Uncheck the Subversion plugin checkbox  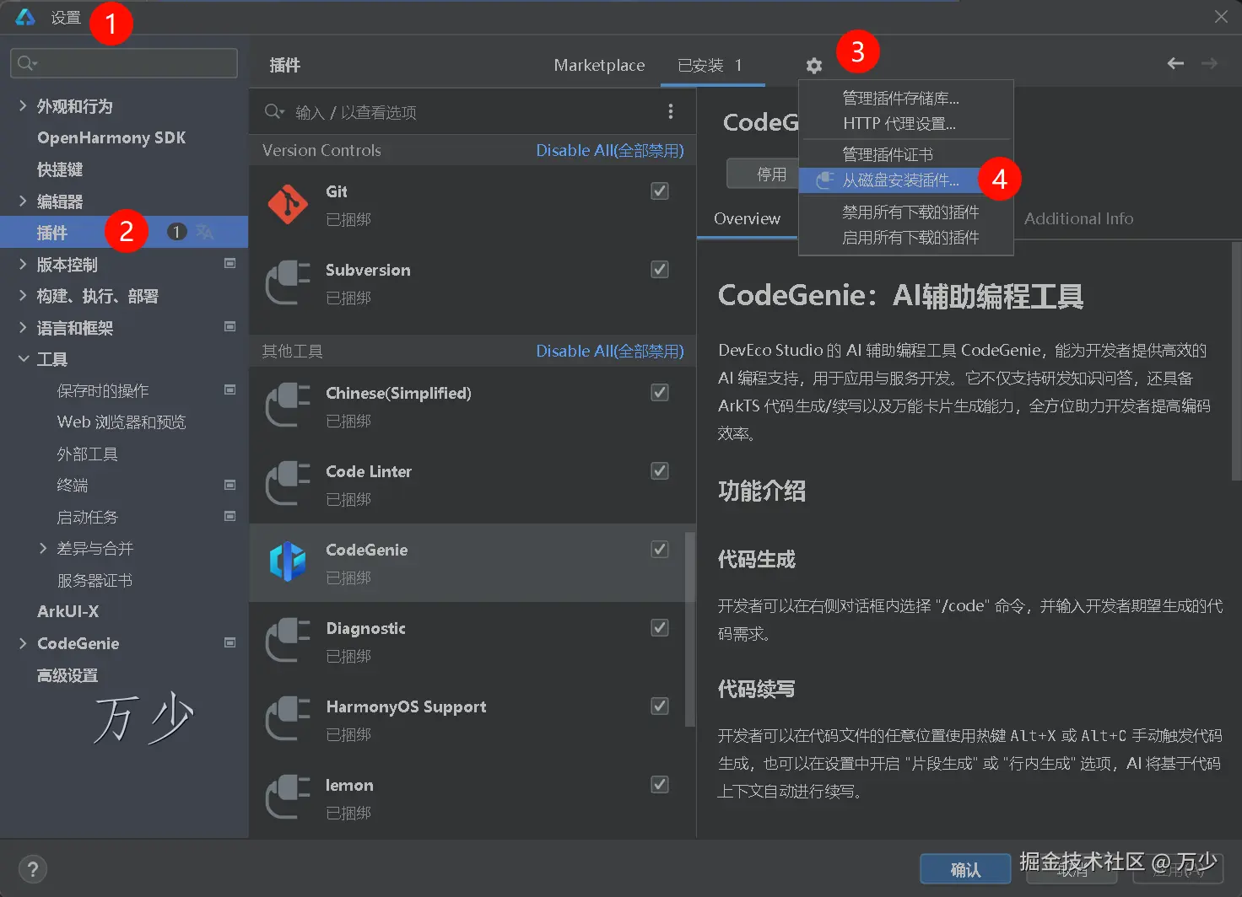[660, 270]
